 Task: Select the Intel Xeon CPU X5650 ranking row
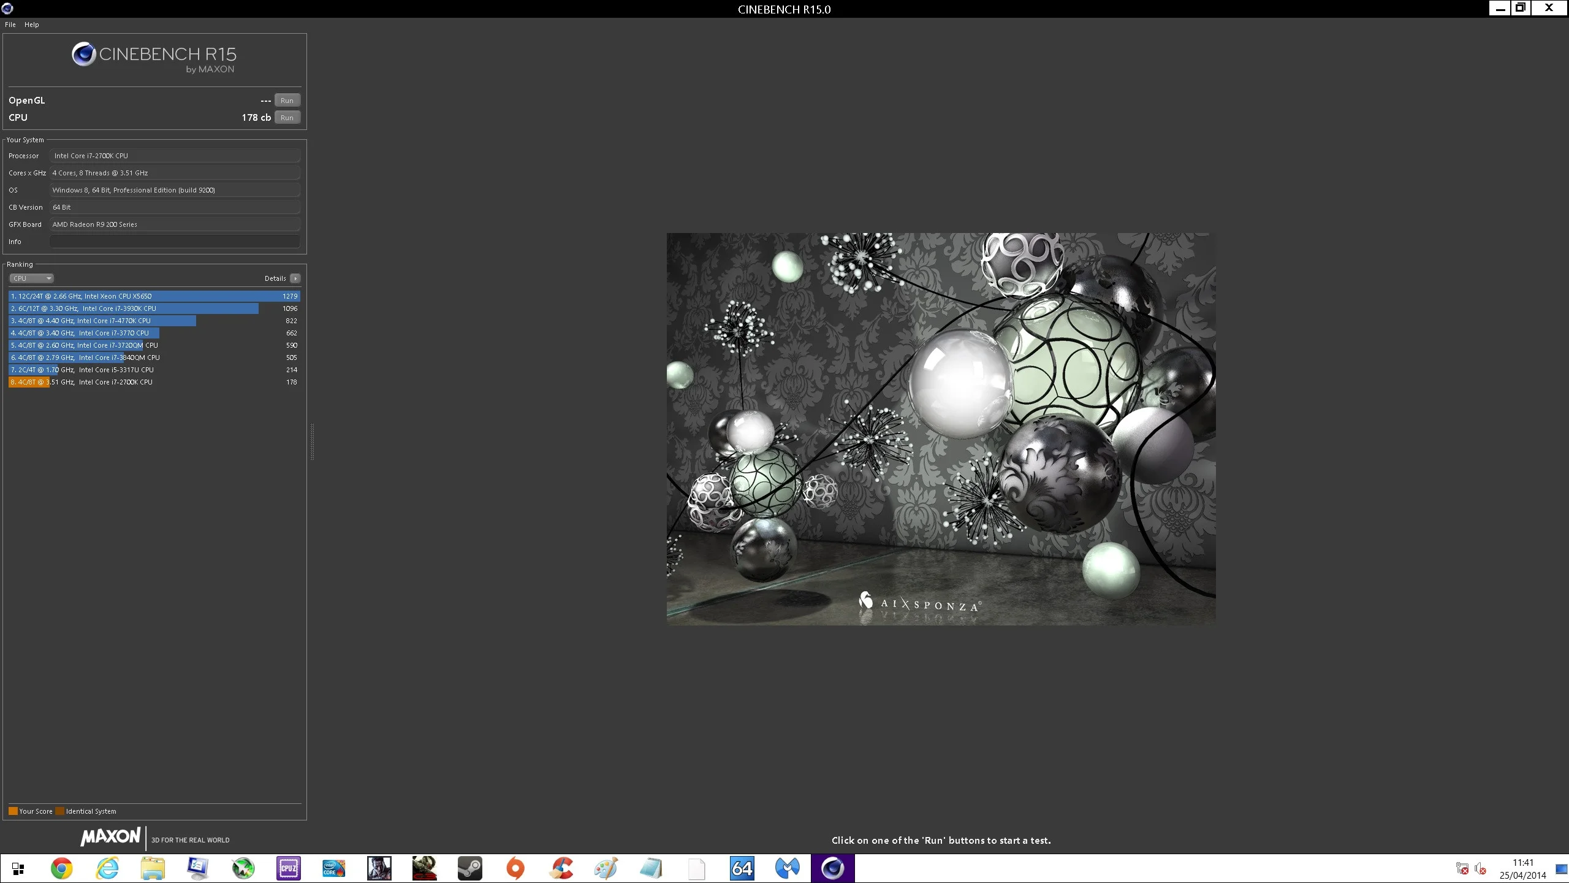click(154, 296)
